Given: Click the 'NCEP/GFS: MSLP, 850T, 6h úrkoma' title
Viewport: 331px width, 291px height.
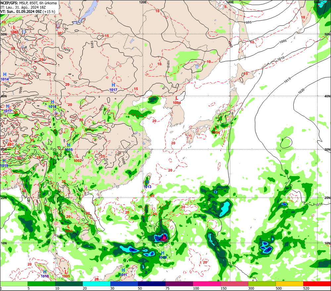Looking at the screenshot, I should point(28,3).
